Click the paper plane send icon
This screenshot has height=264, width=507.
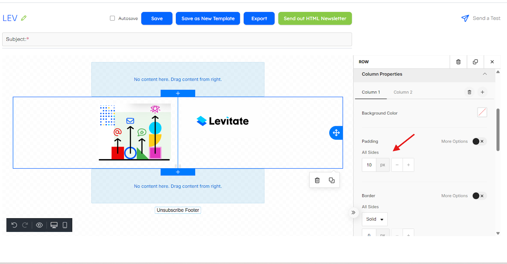pos(465,18)
